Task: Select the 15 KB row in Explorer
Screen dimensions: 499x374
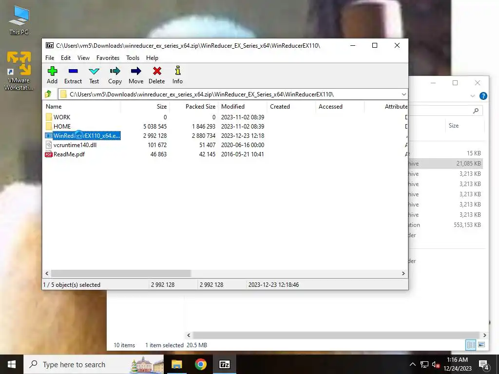Action: tap(445, 153)
